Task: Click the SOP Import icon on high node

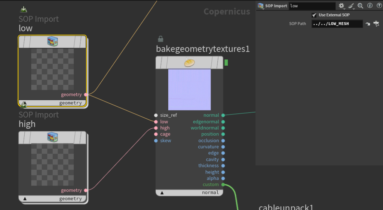Action: [x=52, y=137]
